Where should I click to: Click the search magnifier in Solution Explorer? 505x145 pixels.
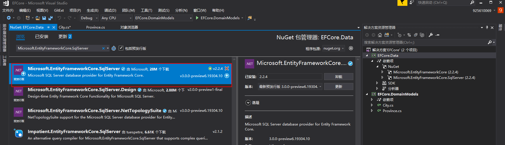(490, 43)
